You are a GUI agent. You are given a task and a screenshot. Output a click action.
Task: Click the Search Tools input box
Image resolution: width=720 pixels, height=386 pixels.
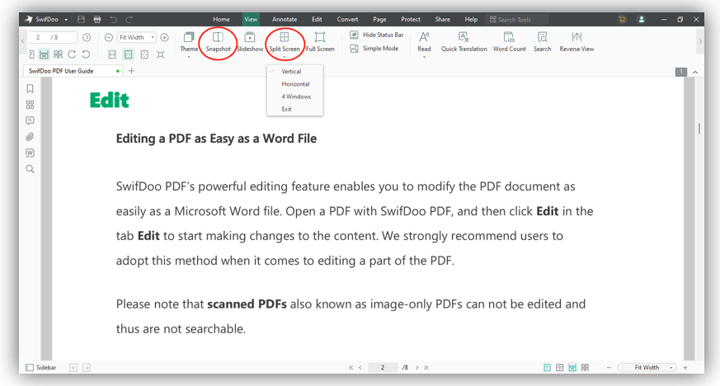[x=517, y=20]
